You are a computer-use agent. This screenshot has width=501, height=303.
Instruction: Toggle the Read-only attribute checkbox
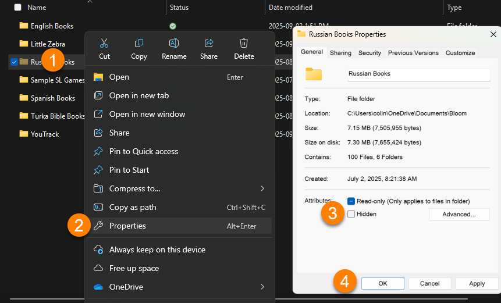pos(351,201)
